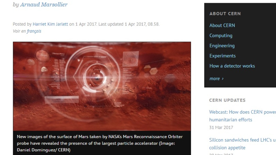Open the About CERN sidebar link
This screenshot has width=276, height=155.
tap(222, 25)
